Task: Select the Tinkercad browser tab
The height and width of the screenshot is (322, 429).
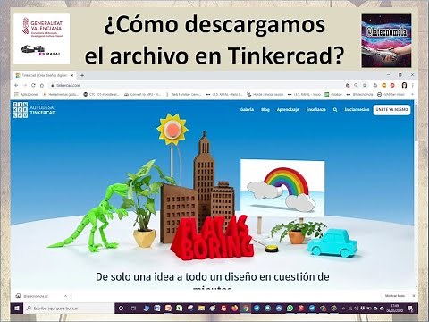Action: [45, 75]
